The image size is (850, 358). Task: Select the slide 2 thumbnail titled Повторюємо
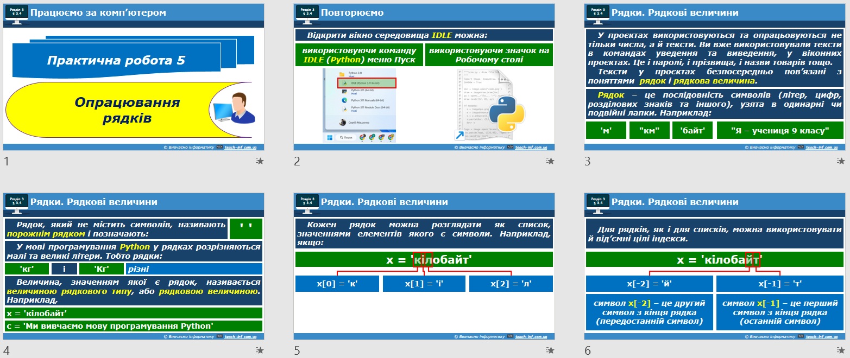pos(424,77)
